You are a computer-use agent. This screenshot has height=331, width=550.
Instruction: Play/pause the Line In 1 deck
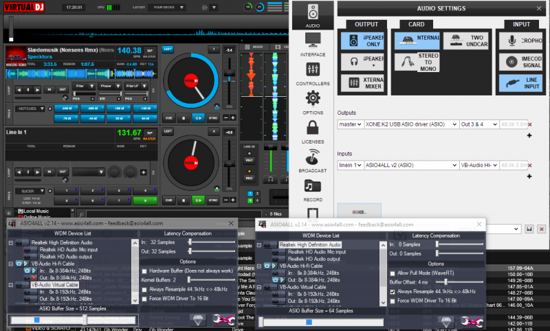(198, 201)
